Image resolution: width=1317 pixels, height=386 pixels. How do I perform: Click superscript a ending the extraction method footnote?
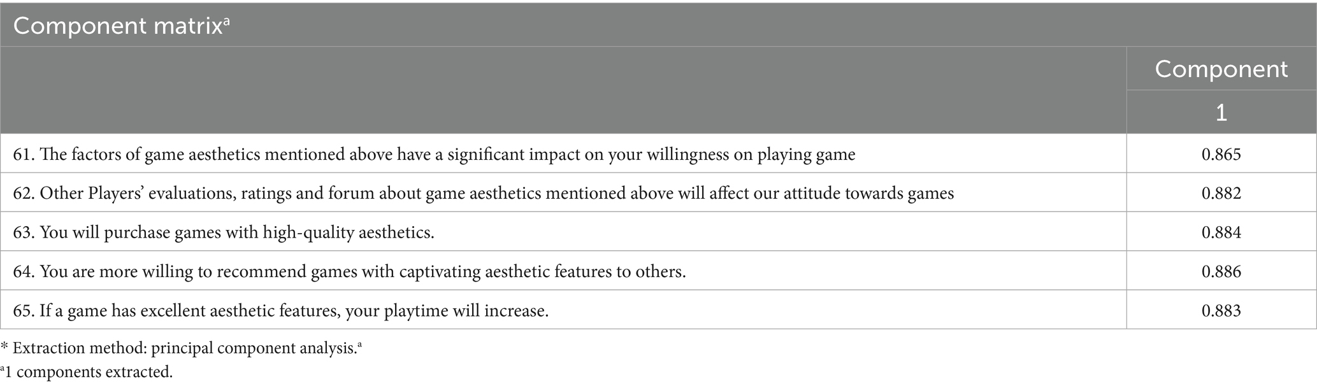(x=359, y=345)
